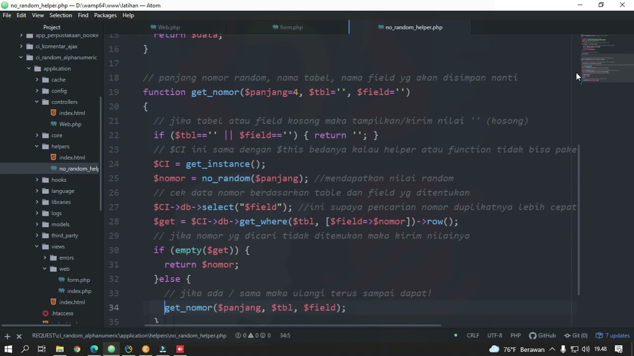
Task: Open Google Chrome from the taskbar
Action: [x=77, y=349]
